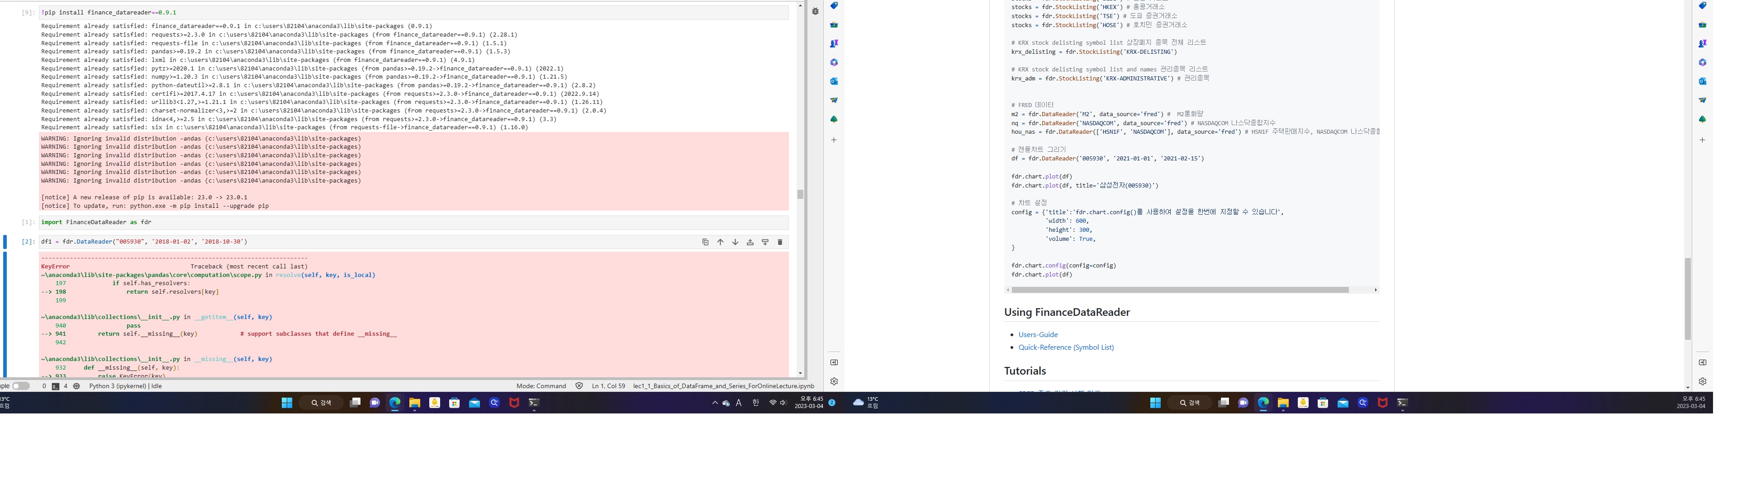Insert a cell above cell [2]
This screenshot has height=488, width=1737.
click(x=750, y=242)
